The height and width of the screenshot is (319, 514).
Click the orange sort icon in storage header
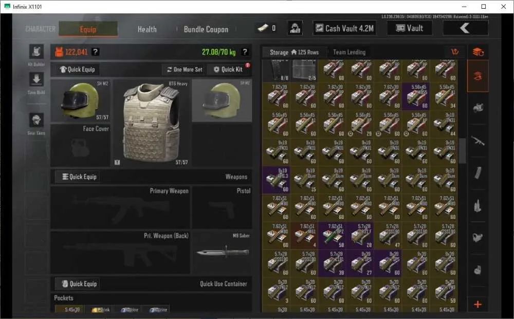coord(455,52)
